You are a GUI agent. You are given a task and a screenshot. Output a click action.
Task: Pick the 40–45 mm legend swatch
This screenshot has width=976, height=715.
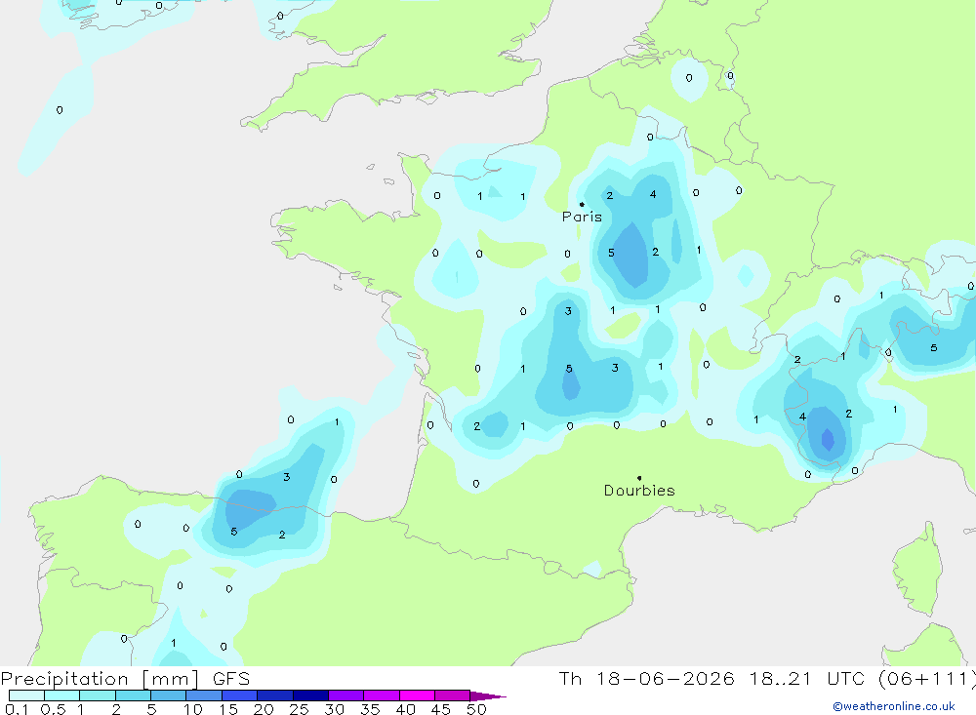(417, 695)
